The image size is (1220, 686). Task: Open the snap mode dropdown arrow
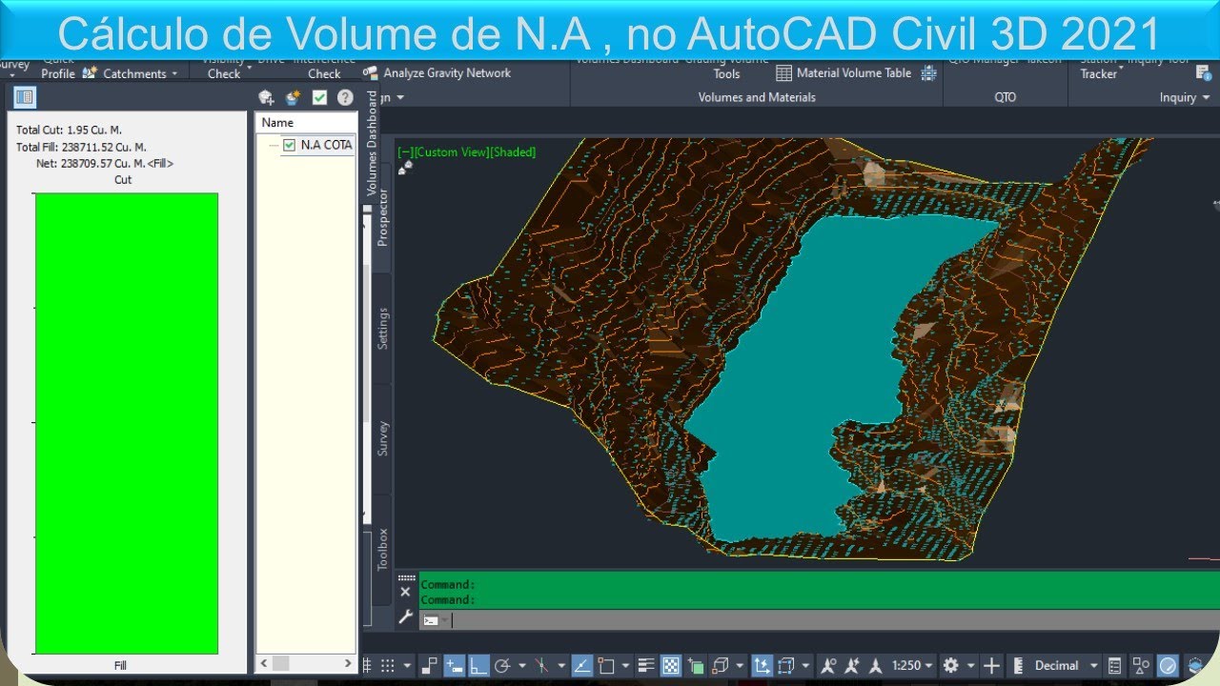click(x=408, y=665)
